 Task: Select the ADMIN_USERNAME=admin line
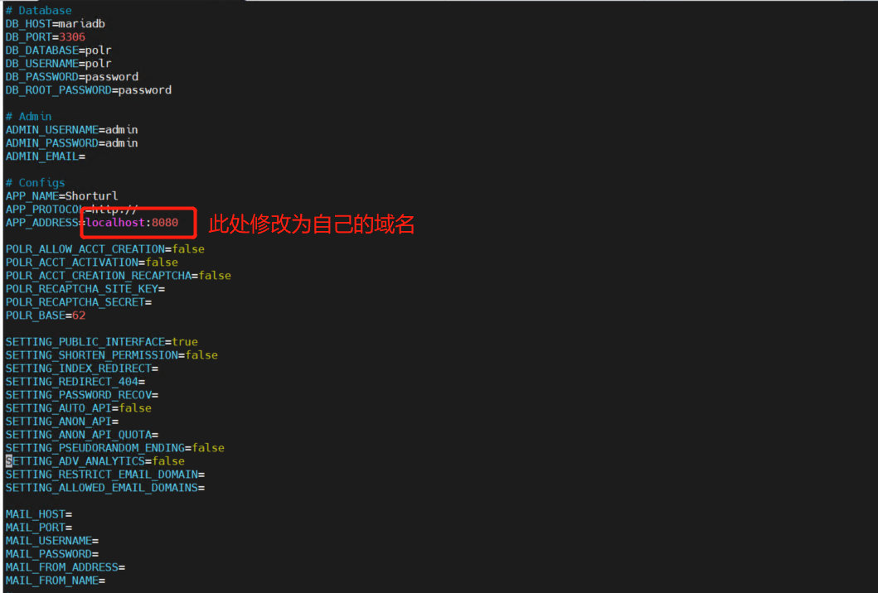coord(71,130)
